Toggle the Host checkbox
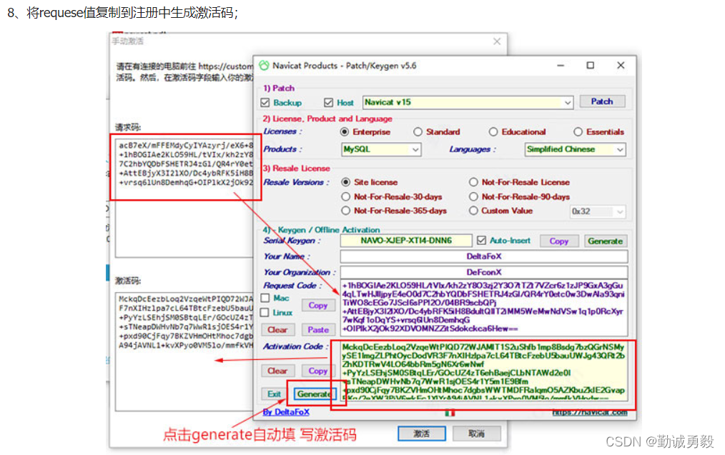Viewport: 725px width, 455px height. pos(328,103)
